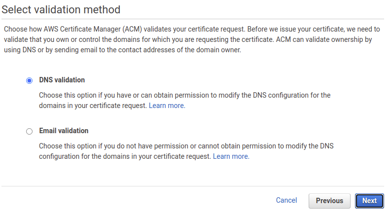Click the "AWS Certificate Manager (ACM)" text
Screen dimensions: 391x217
coord(93,29)
